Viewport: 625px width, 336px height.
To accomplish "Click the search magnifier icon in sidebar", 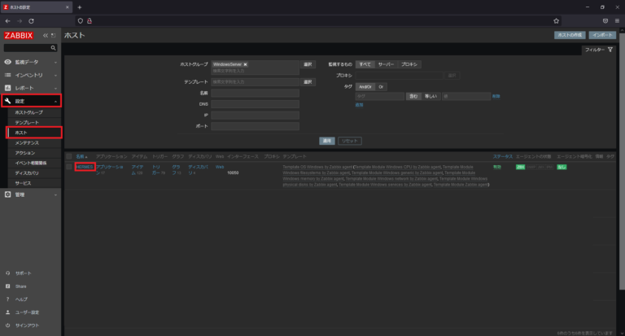I will [53, 48].
